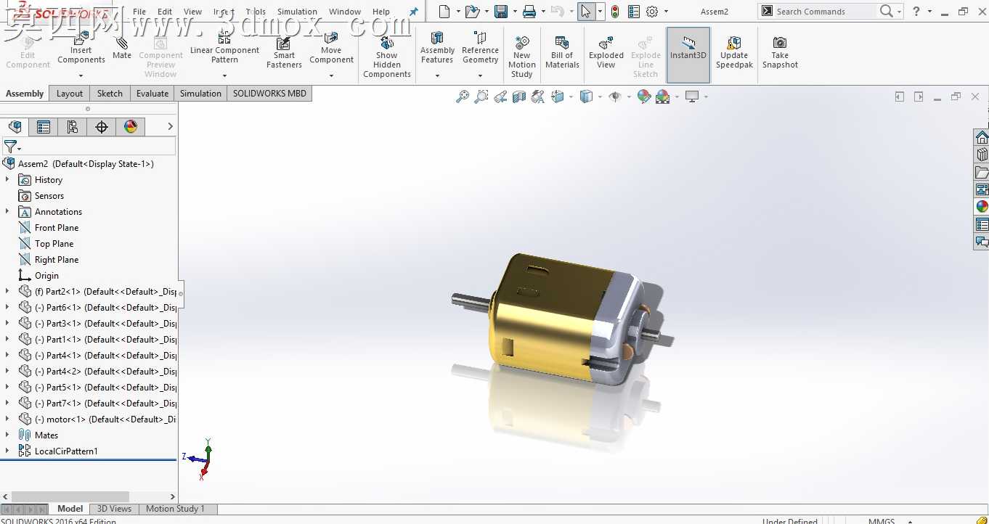989x524 pixels.
Task: Open Move Component dropdown arrow
Action: tap(331, 75)
